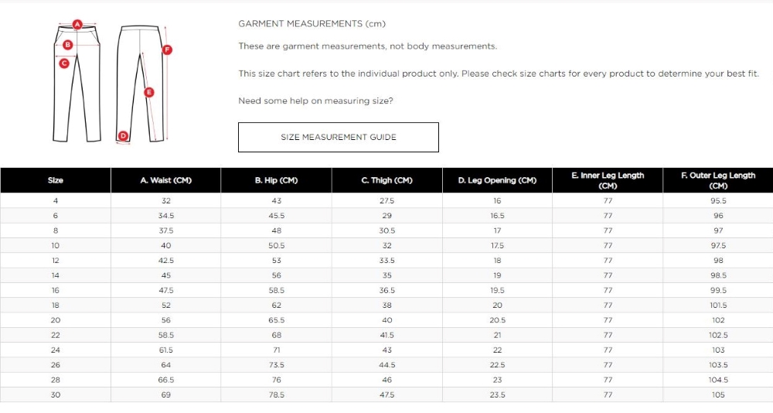Click the red F outer leg marker
This screenshot has height=413, width=773.
click(x=167, y=49)
